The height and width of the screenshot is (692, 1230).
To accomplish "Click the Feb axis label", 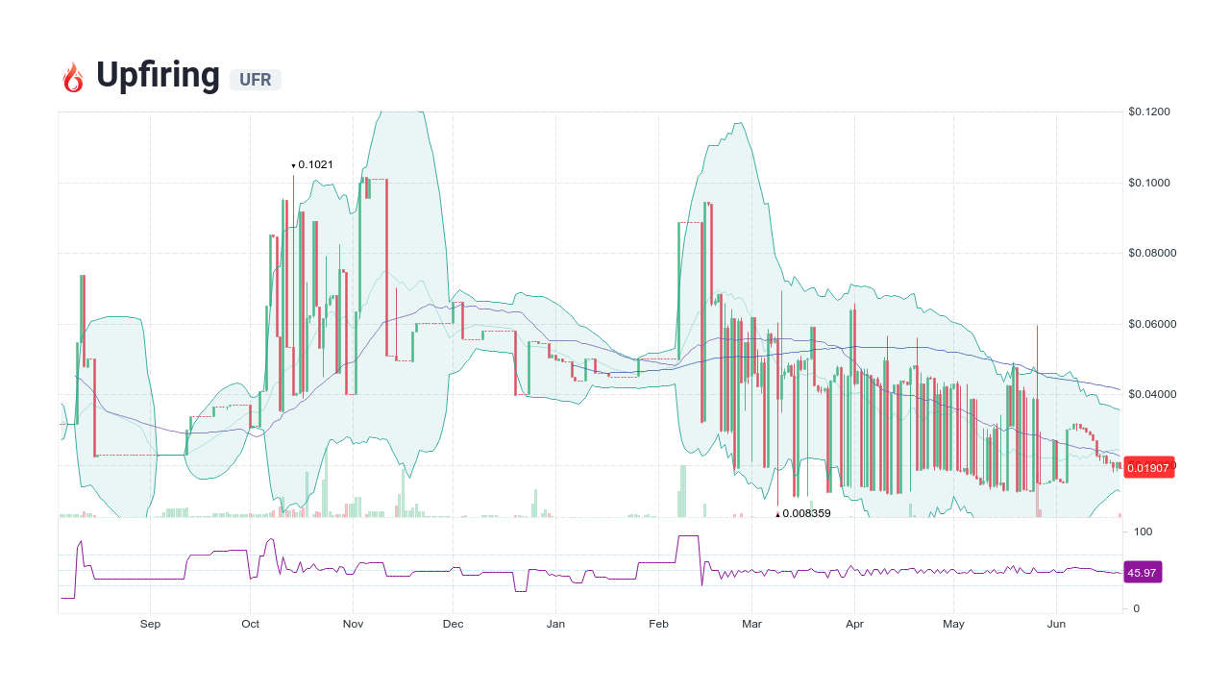I will coord(658,624).
